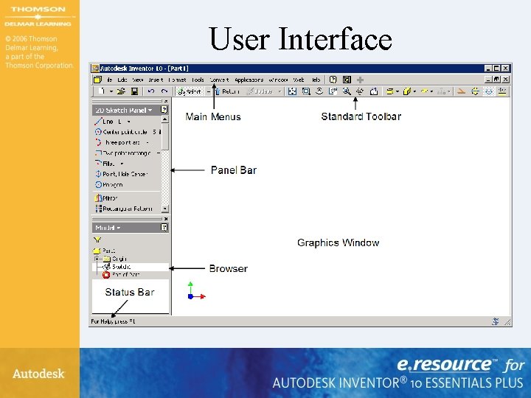Screen dimensions: 531x398
Task: Click the Update button in toolbar
Action: coord(260,91)
